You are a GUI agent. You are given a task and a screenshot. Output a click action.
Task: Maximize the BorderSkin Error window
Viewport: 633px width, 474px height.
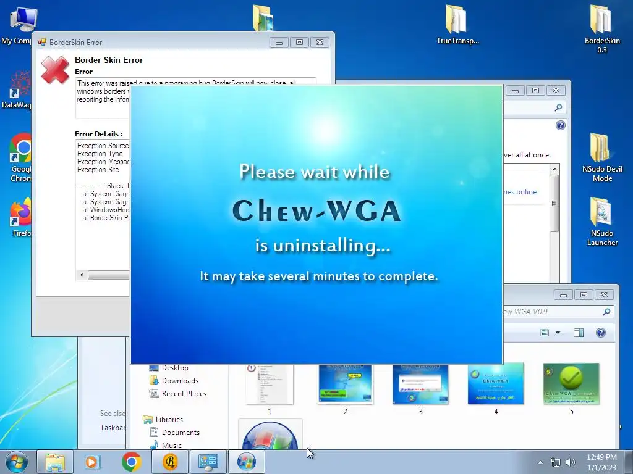pos(299,43)
